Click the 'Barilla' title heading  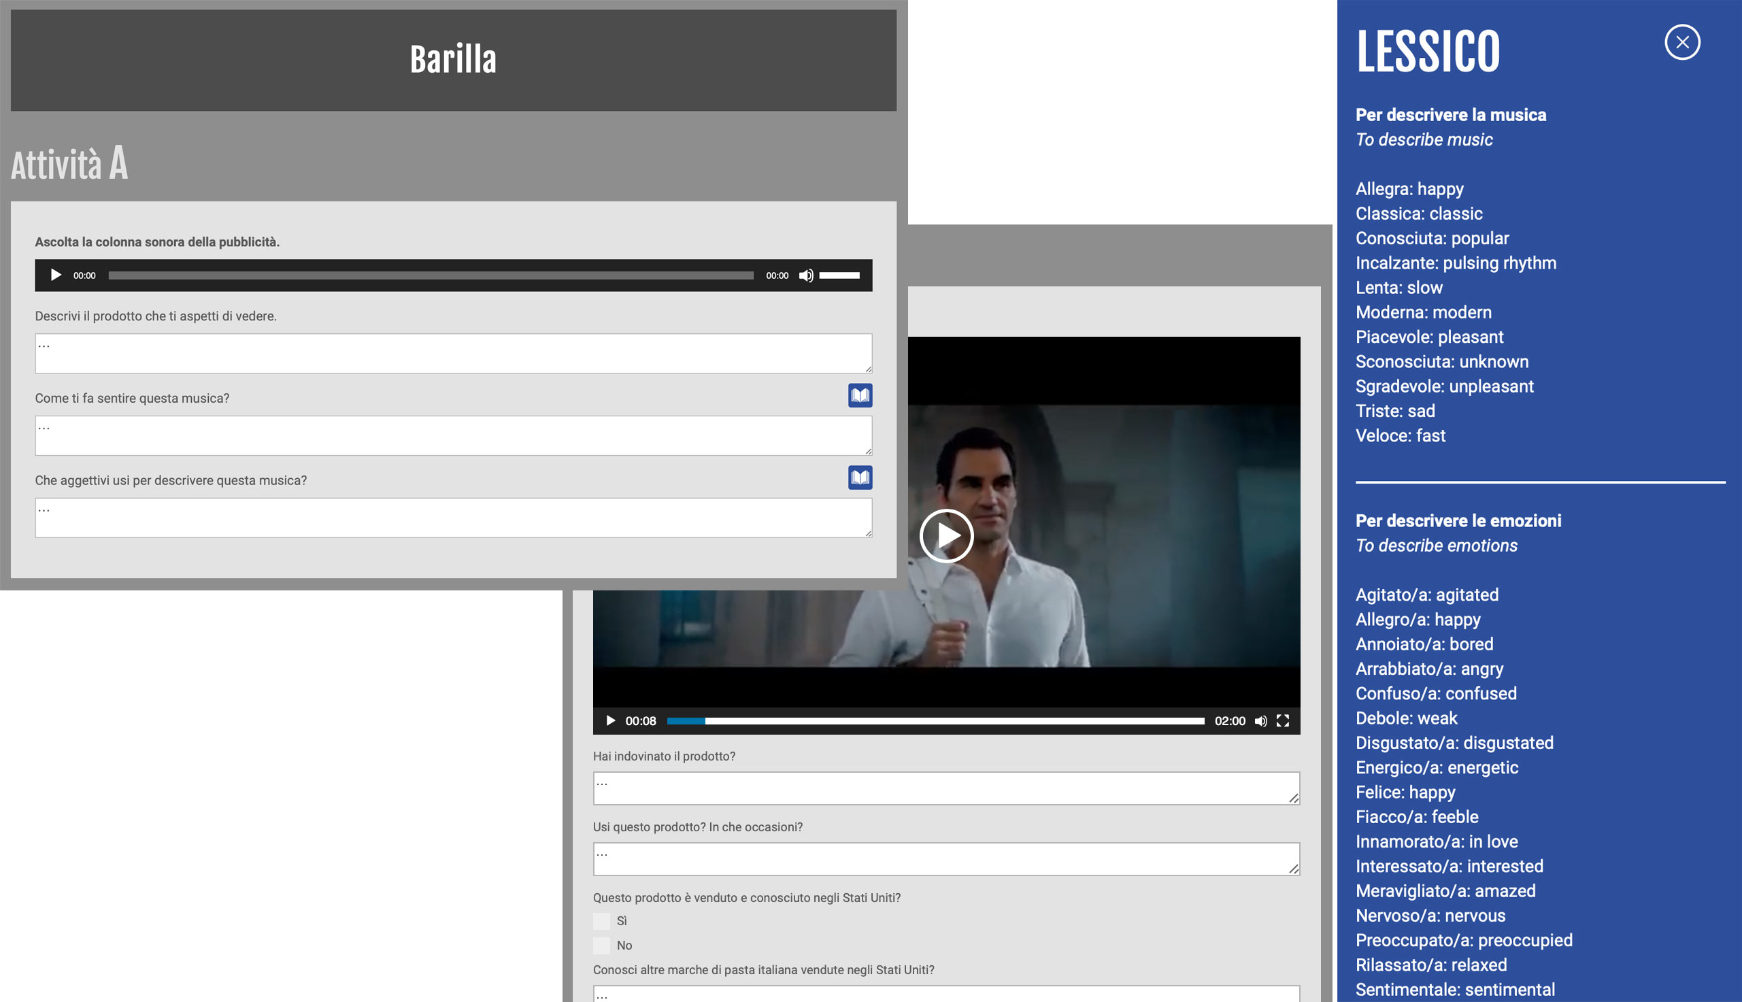click(454, 59)
